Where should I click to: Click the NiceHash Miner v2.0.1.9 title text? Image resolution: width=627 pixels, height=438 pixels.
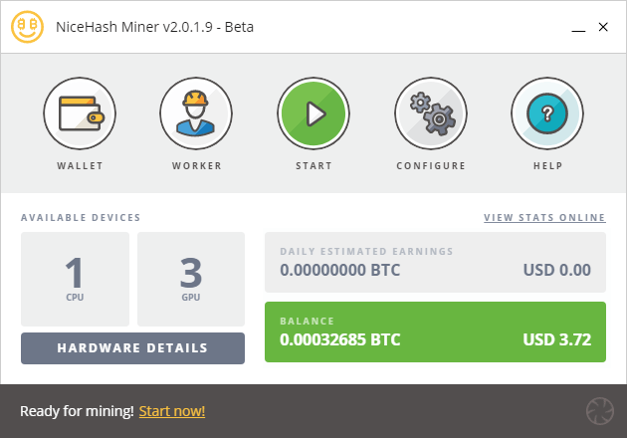pyautogui.click(x=154, y=27)
